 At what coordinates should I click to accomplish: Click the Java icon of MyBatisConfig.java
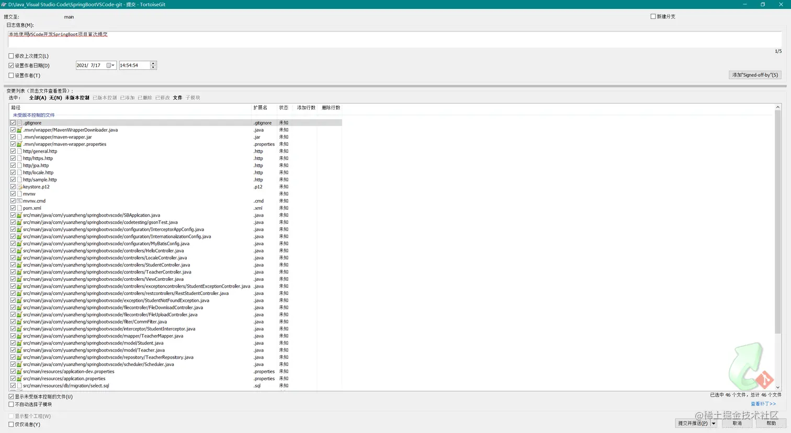coord(19,244)
